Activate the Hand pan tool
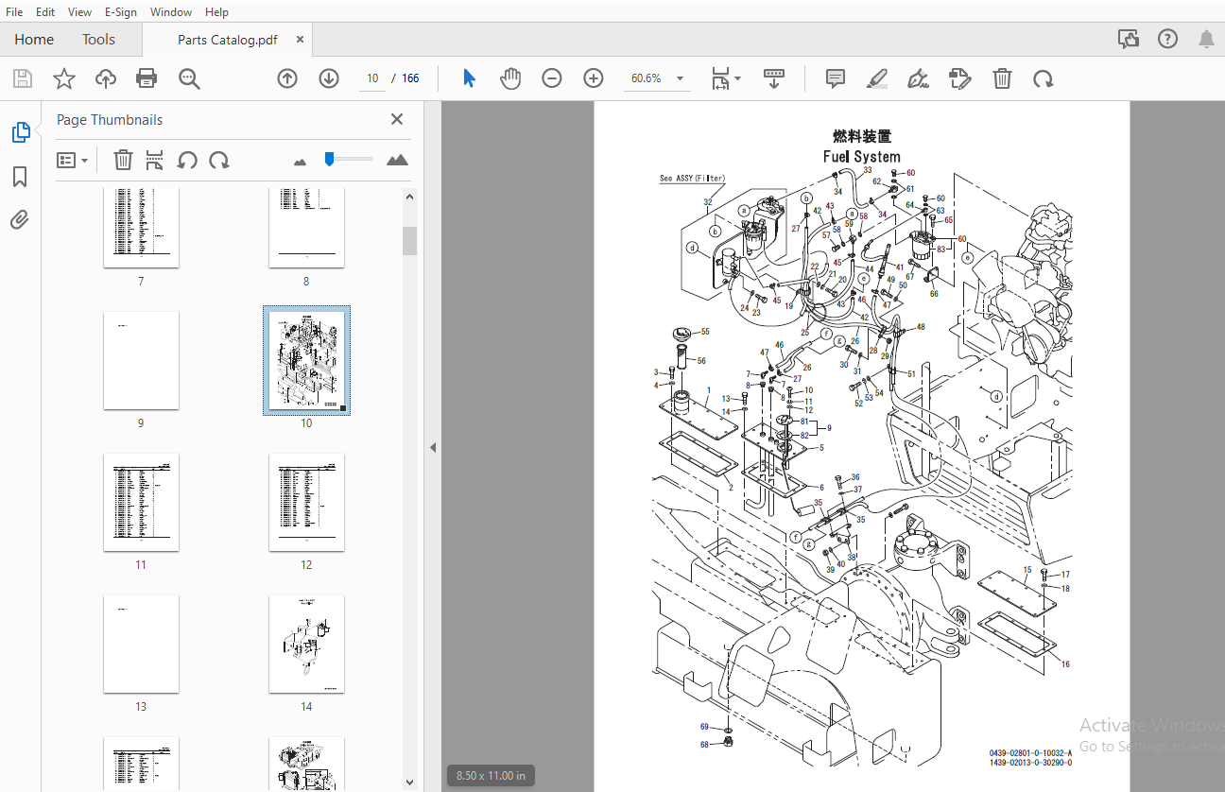1225x792 pixels. 510,78
